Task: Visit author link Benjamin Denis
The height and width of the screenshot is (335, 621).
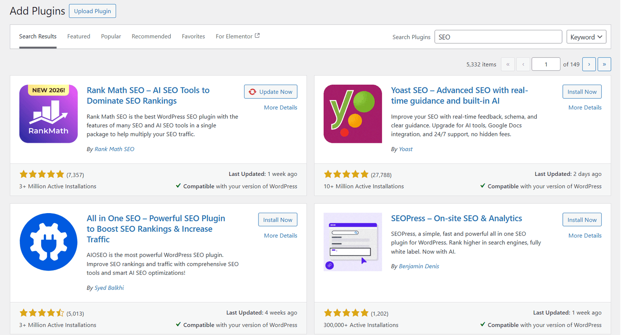Action: 419,266
